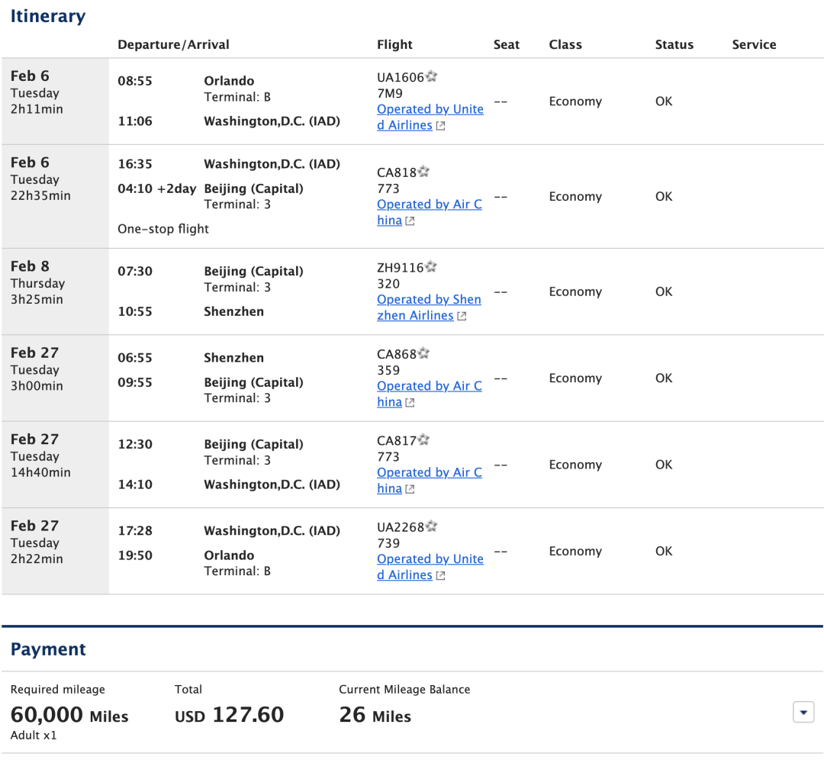Click the Adult x1 passenger label
This screenshot has width=824, height=763.
pos(34,736)
